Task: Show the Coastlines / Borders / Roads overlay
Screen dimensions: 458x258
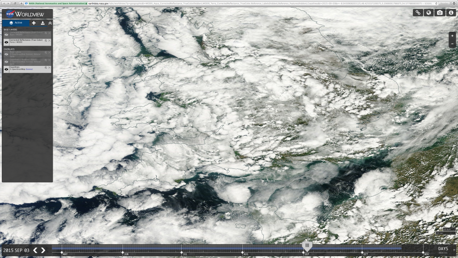Action: tap(6, 62)
